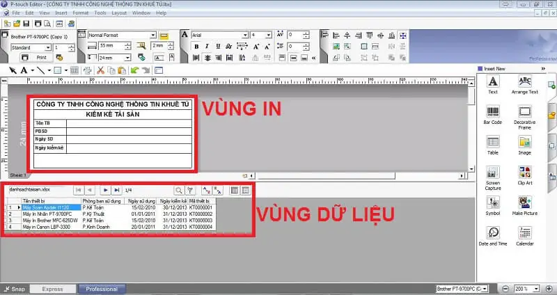Switch database to form view

pyautogui.click(x=246, y=191)
